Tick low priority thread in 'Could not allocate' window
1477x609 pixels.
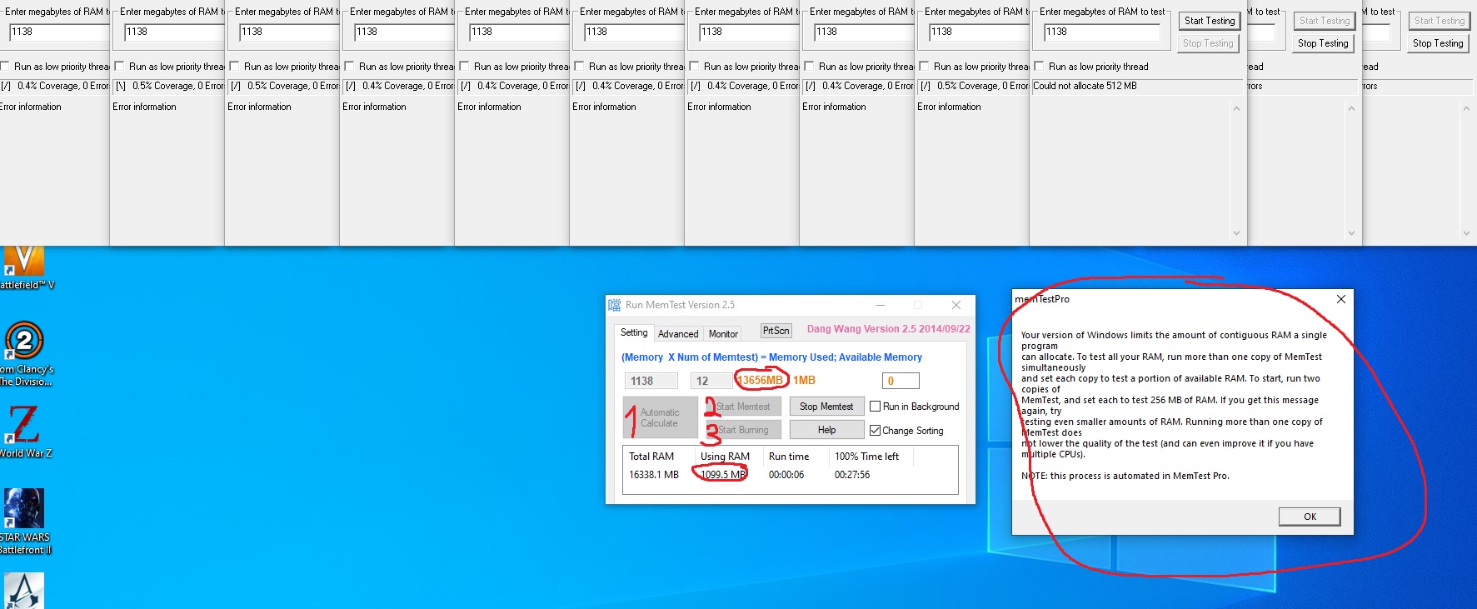(x=1039, y=67)
